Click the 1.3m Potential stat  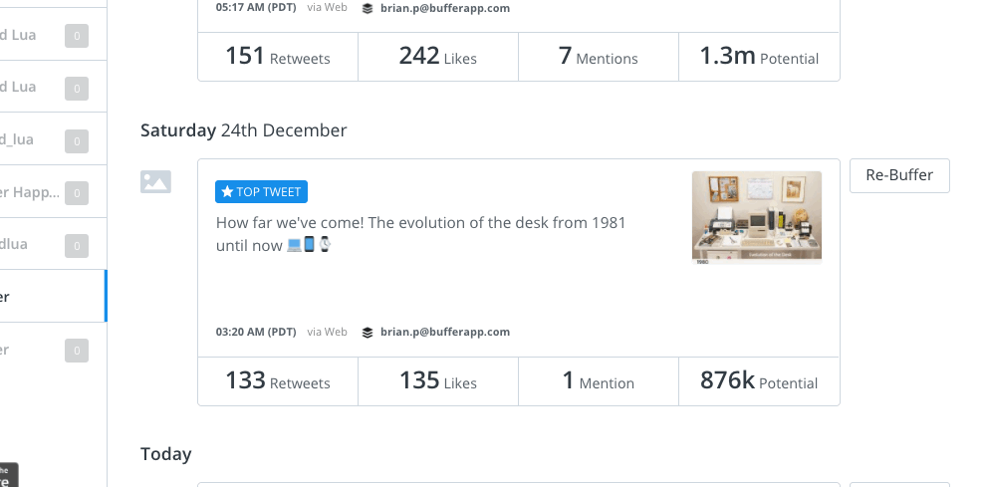point(759,57)
